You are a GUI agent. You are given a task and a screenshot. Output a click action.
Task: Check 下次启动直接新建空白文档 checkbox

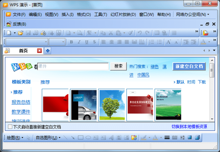(10, 127)
